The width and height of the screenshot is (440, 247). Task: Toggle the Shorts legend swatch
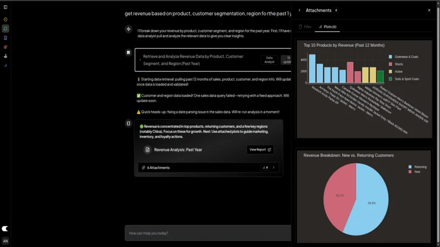(391, 64)
